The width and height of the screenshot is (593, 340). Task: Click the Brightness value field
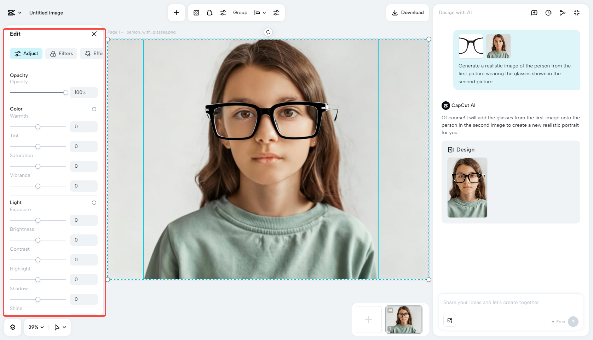84,240
